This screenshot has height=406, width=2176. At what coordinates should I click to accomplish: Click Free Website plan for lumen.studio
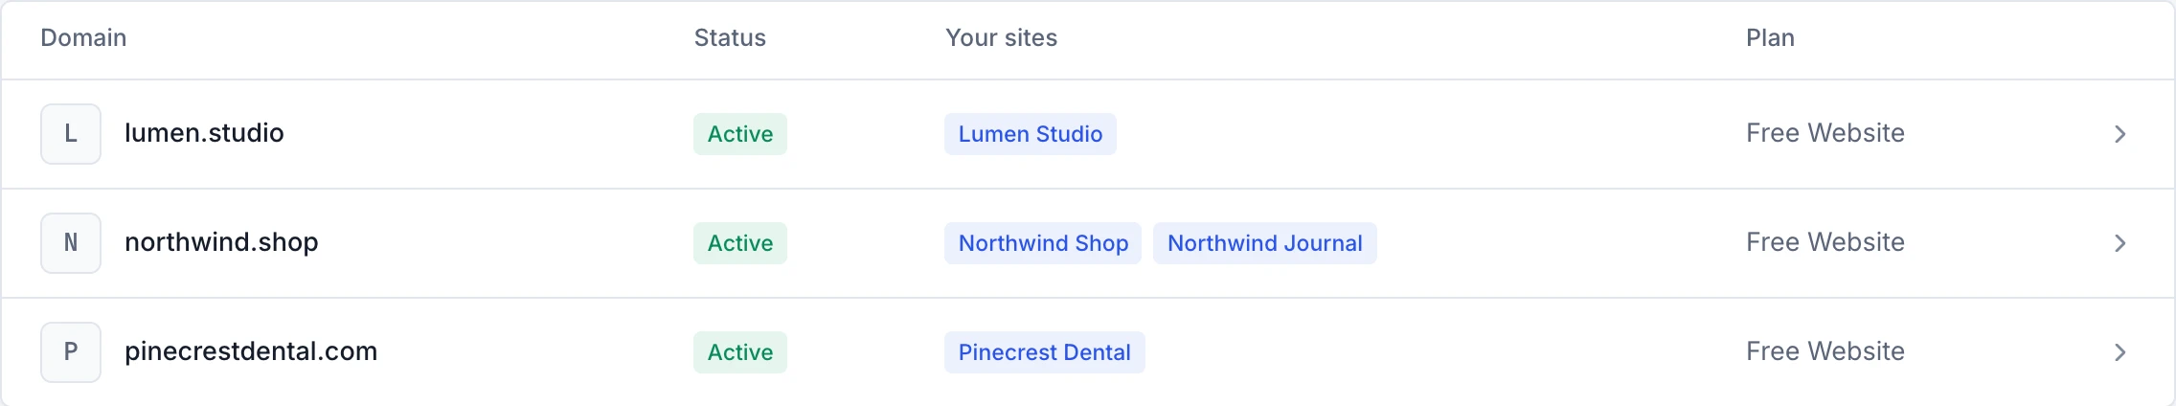(x=1825, y=133)
